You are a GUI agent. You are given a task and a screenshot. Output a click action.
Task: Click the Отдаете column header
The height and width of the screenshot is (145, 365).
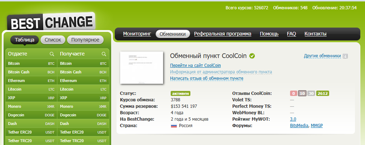(x=18, y=54)
